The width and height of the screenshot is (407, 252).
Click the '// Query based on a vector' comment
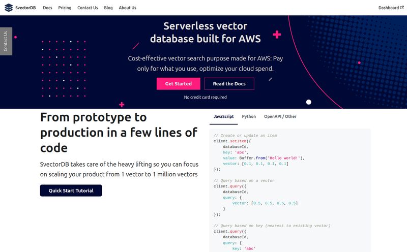point(244,180)
